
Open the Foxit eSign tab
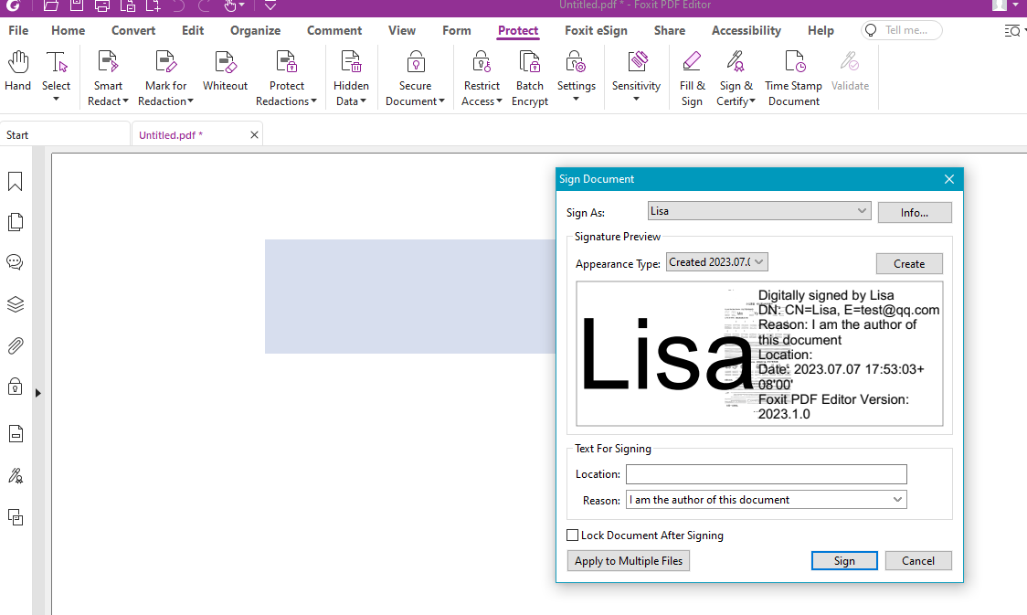pyautogui.click(x=596, y=31)
